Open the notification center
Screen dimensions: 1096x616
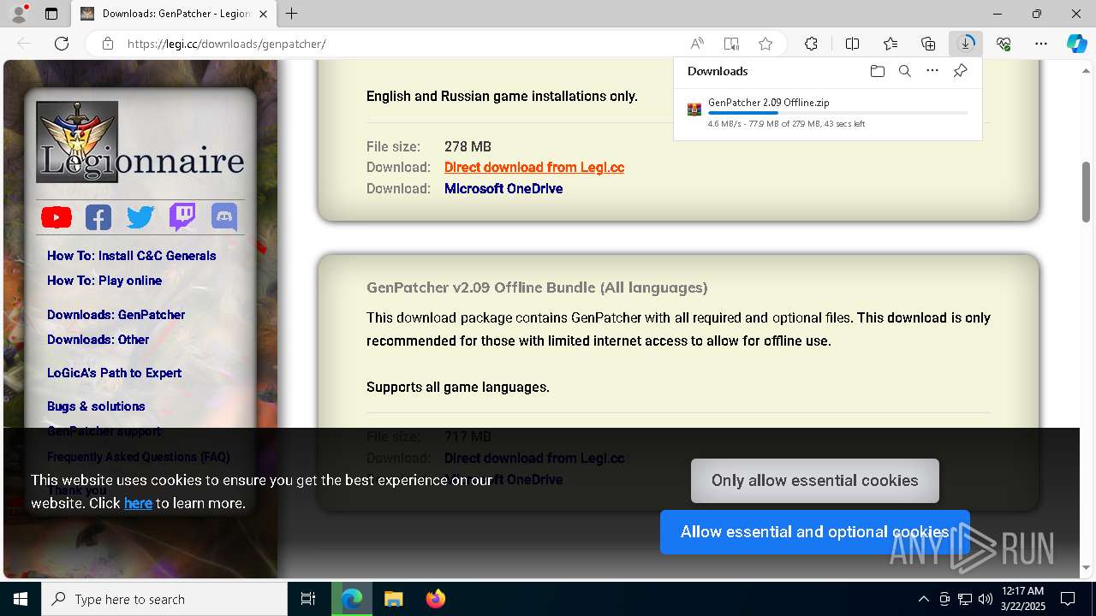pyautogui.click(x=1069, y=599)
